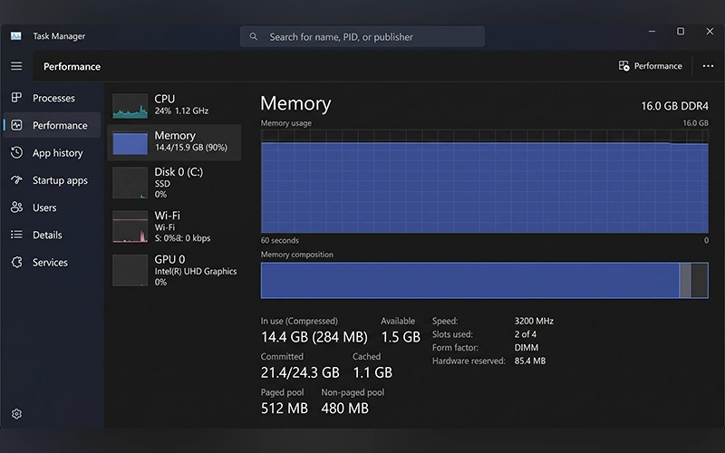Open Settings via the gear icon
The height and width of the screenshot is (453, 725).
coord(16,414)
